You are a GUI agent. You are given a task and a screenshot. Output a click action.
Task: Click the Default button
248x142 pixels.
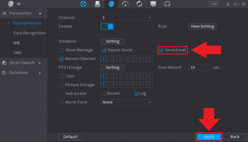click(x=70, y=137)
